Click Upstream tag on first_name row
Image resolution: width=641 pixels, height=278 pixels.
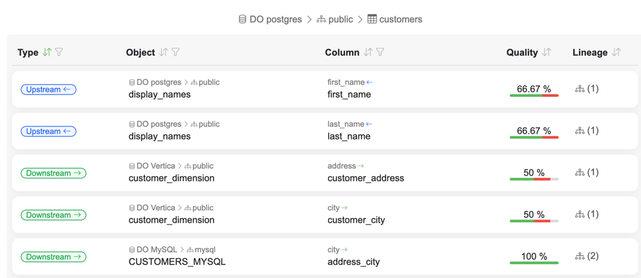(49, 89)
